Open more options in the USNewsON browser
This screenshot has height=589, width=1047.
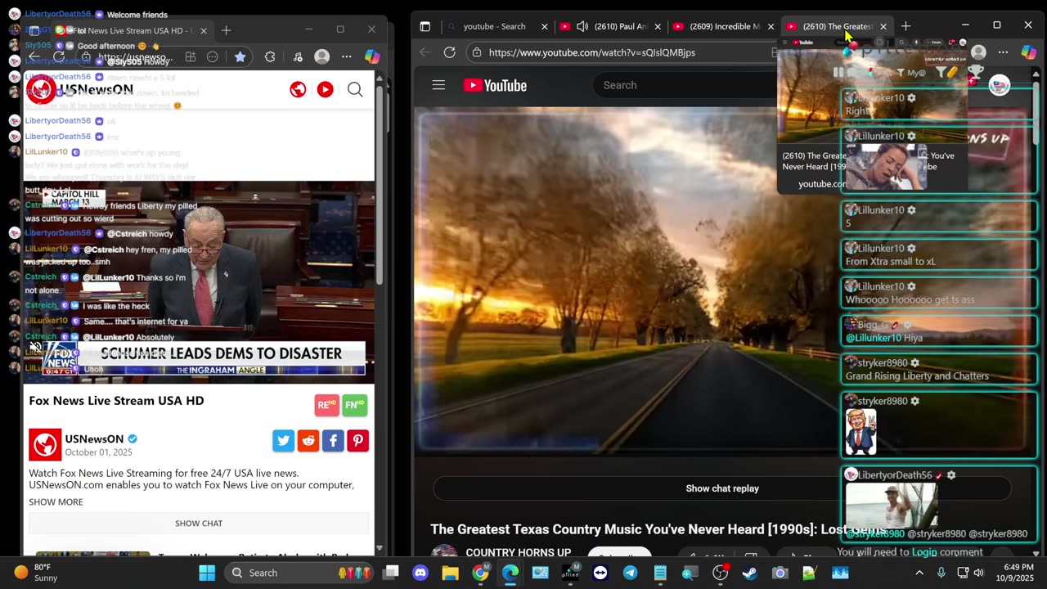coord(347,56)
